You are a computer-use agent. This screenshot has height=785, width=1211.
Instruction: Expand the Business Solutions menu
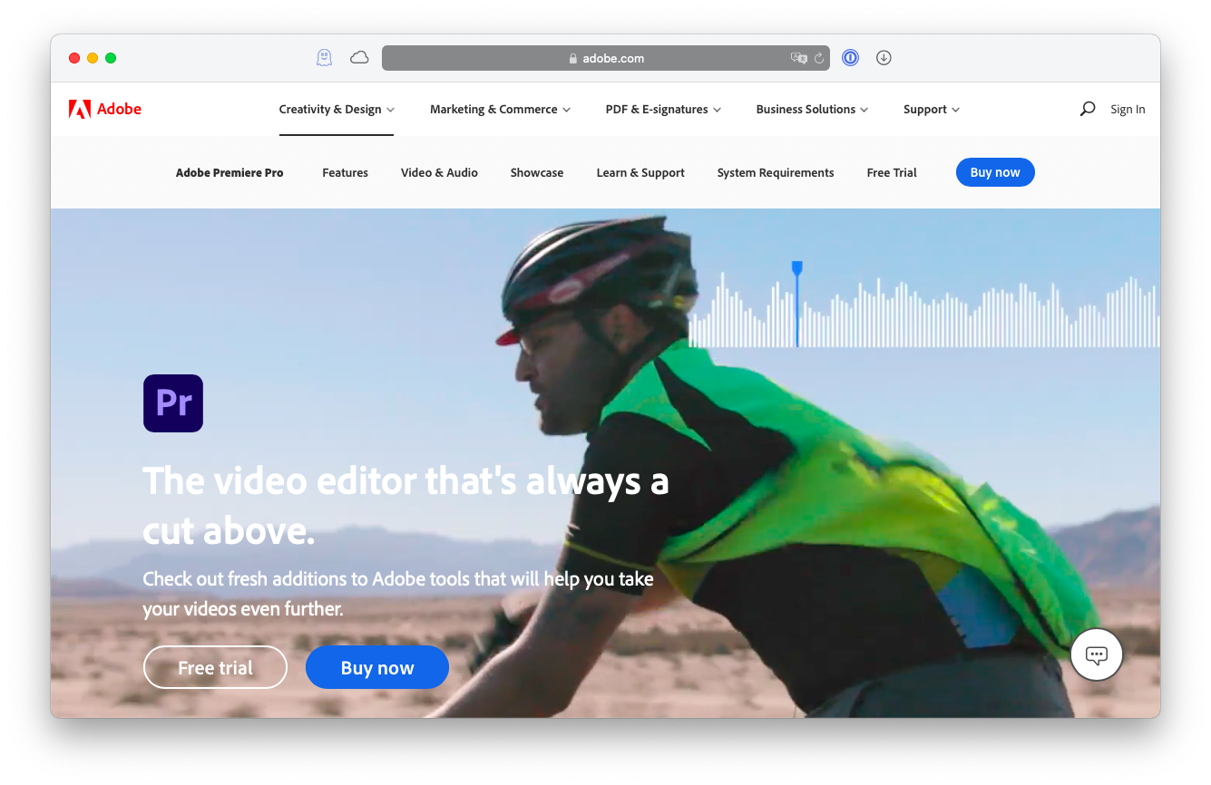coord(812,110)
